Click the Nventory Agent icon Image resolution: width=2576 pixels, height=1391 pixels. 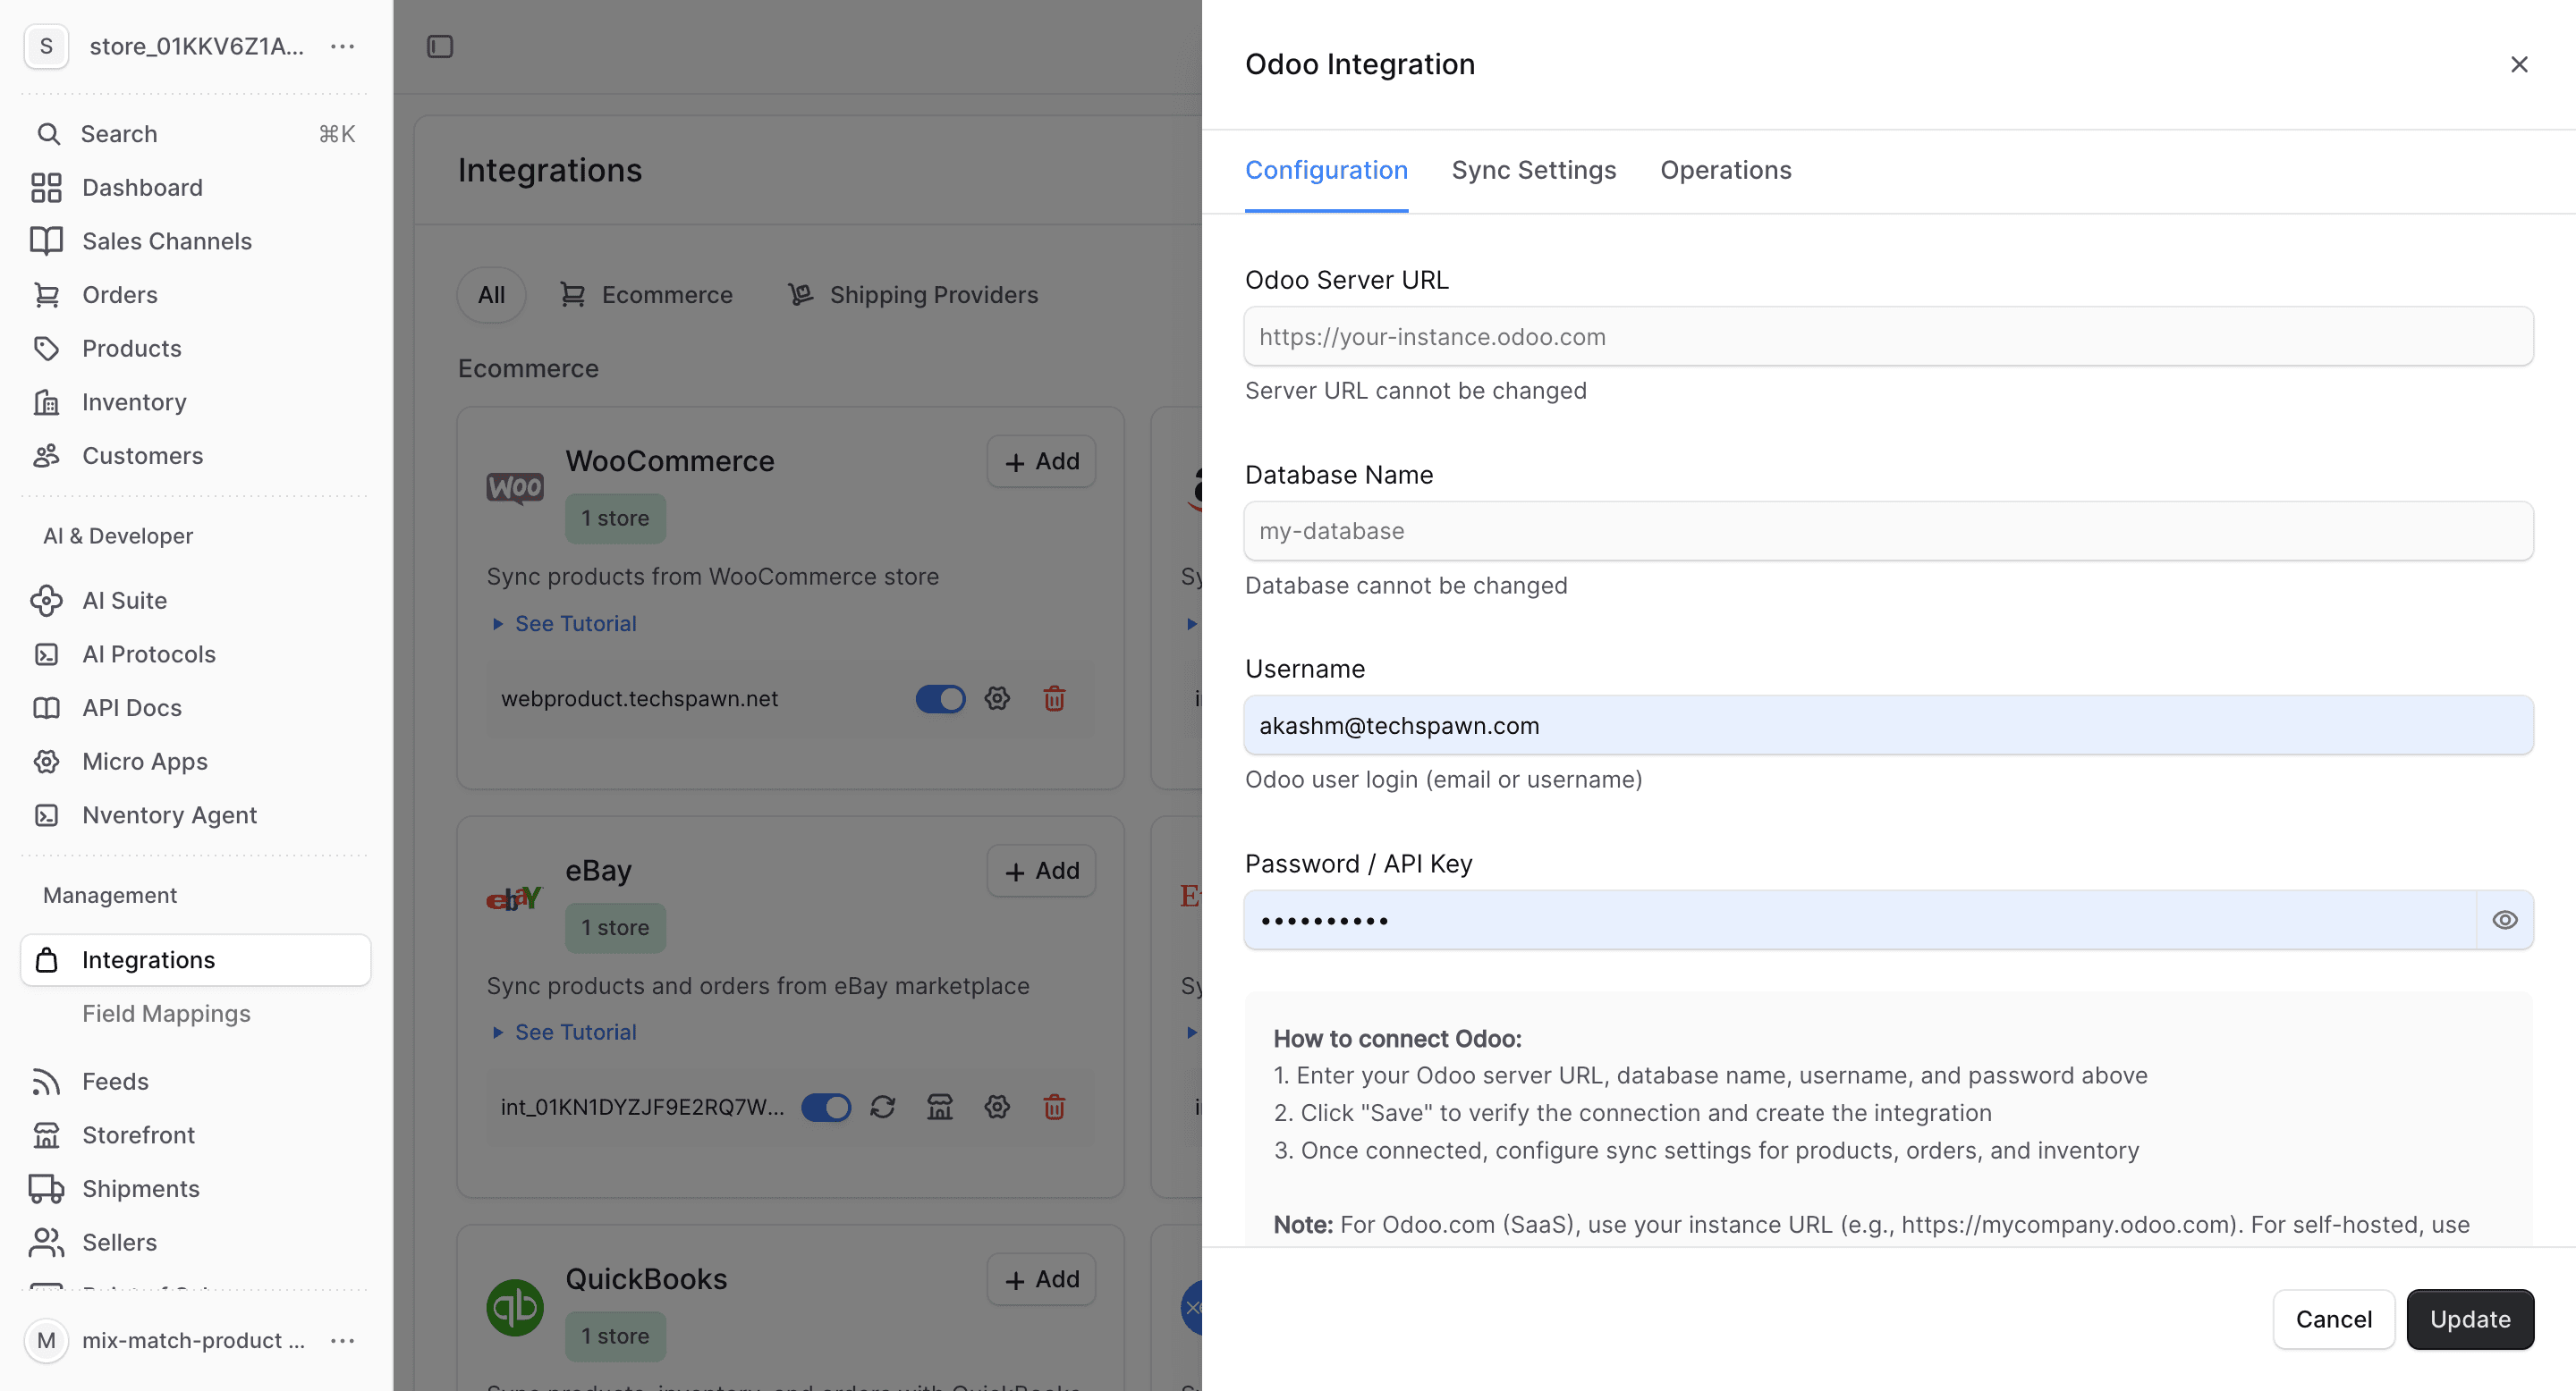coord(46,815)
